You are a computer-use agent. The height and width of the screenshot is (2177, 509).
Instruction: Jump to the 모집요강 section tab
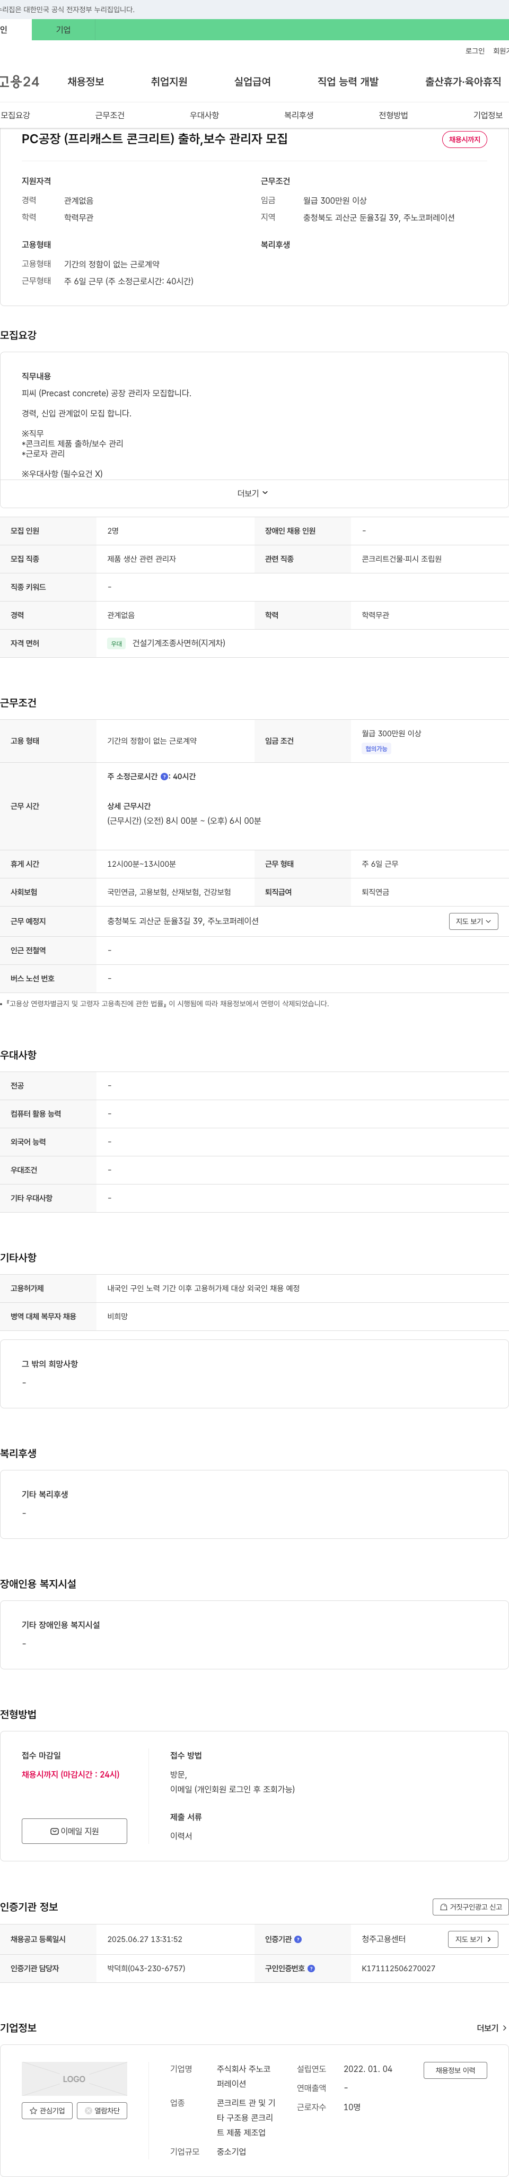click(x=15, y=115)
